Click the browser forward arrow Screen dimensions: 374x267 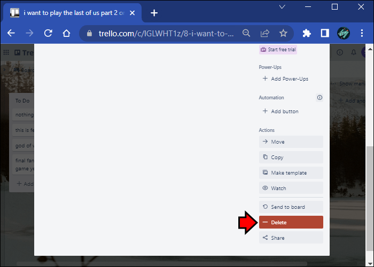tap(29, 33)
